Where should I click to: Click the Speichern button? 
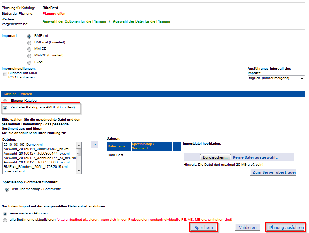204,228
